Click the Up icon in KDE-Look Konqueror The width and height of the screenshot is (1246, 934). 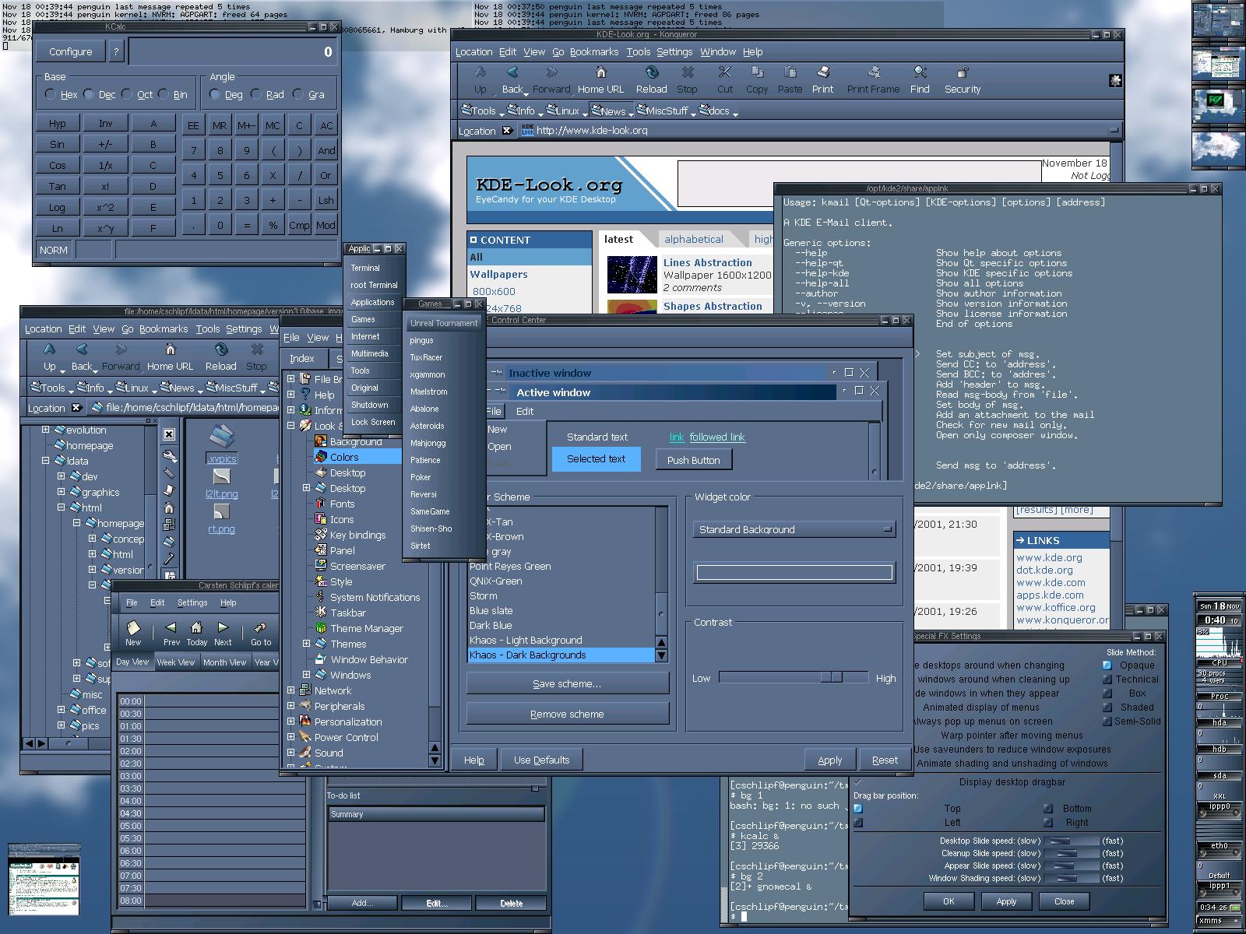pos(480,73)
